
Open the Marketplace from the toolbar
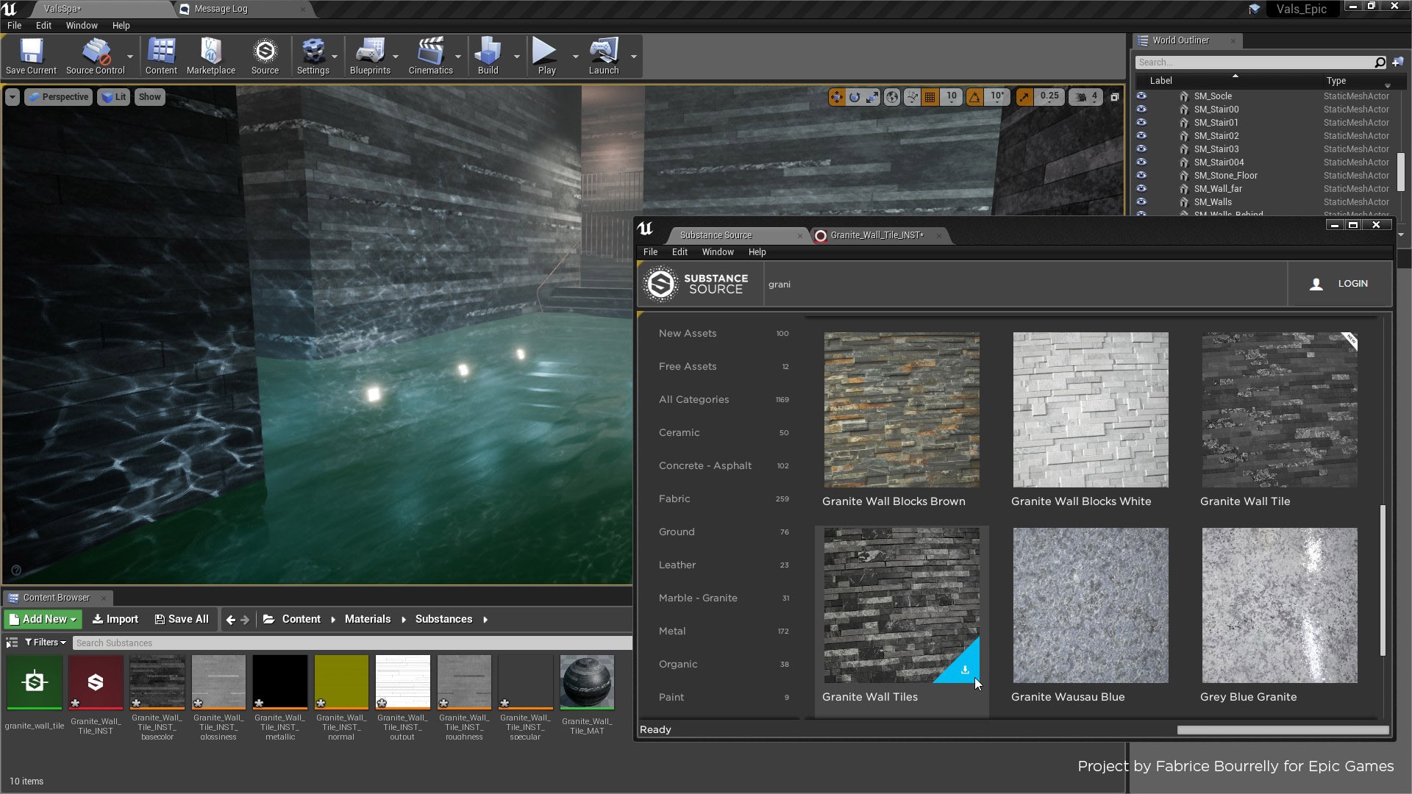pyautogui.click(x=210, y=55)
